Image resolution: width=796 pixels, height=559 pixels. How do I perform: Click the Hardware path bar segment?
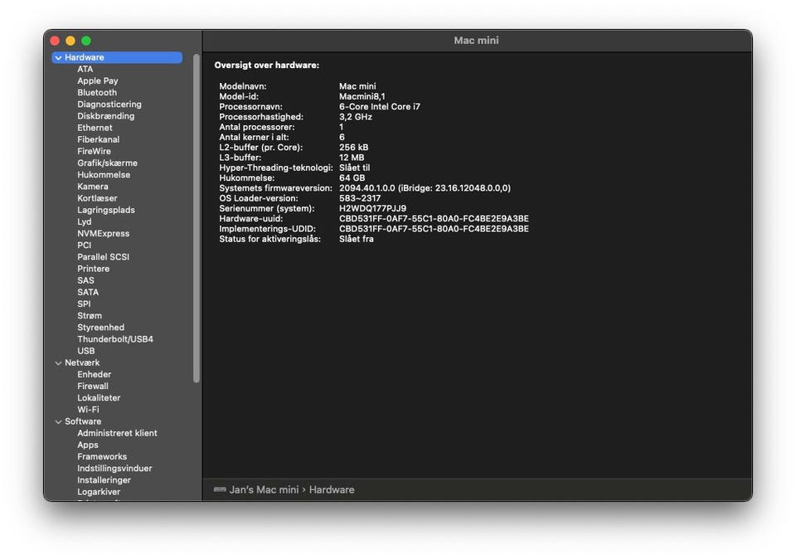pos(332,490)
